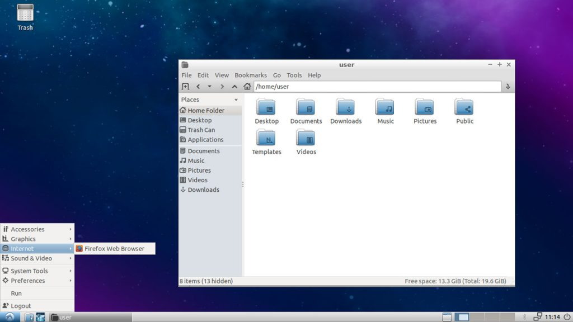
Task: Open the Help menu
Action: coord(314,75)
